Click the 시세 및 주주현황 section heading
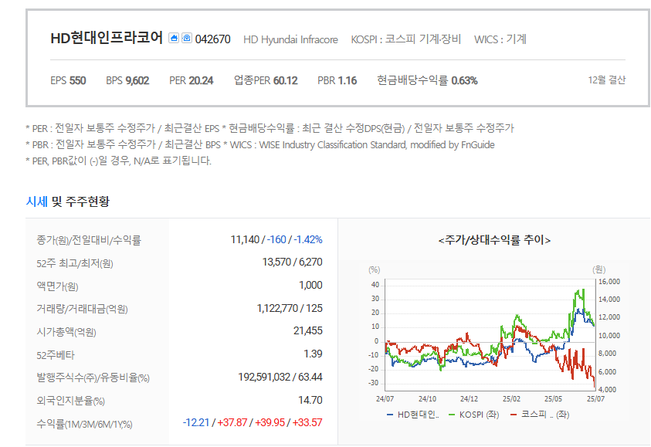Viewport: 651px width, 447px height. coord(68,201)
